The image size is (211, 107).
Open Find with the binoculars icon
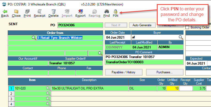(106, 12)
